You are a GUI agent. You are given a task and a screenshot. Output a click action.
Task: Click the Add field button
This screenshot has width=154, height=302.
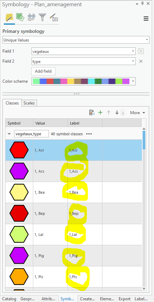pyautogui.click(x=43, y=71)
